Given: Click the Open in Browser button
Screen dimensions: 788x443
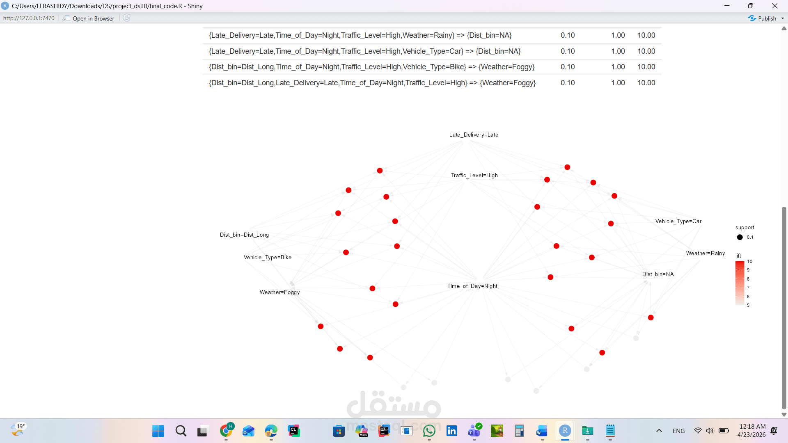Looking at the screenshot, I should [x=89, y=18].
